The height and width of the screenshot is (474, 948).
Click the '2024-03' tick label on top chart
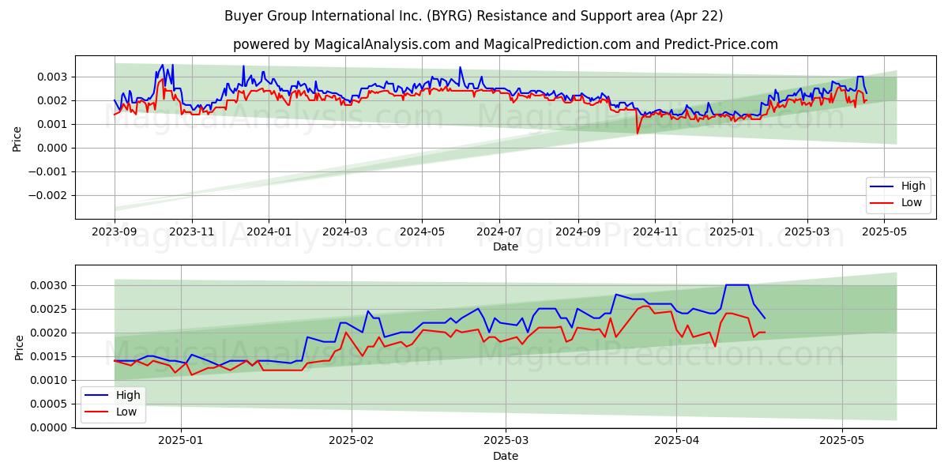pyautogui.click(x=345, y=231)
